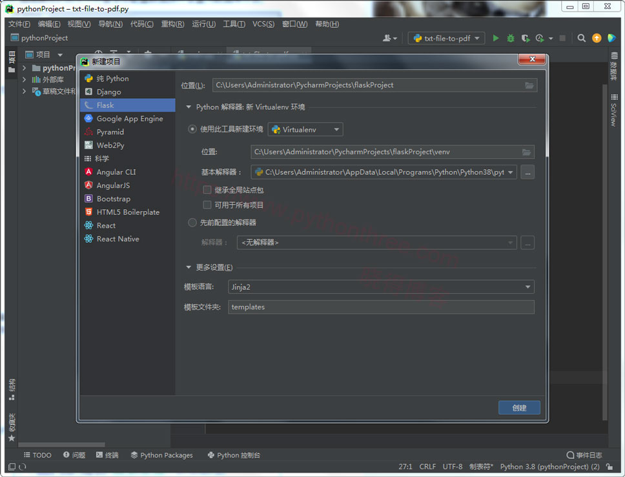625x477 pixels.
Task: Enable 可用于所有项目 checkbox
Action: click(x=207, y=205)
